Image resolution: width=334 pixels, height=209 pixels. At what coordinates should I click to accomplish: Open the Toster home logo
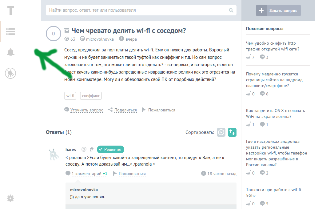[11, 10]
